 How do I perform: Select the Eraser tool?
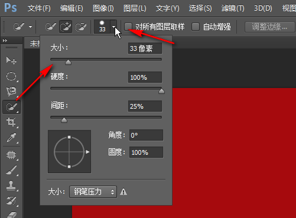tap(11, 214)
